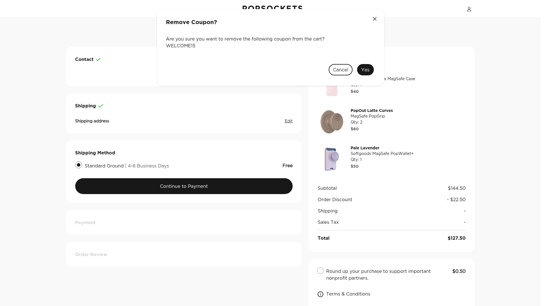The width and height of the screenshot is (545, 306).
Task: Select the Standard Ground shipping option
Action: (79, 165)
